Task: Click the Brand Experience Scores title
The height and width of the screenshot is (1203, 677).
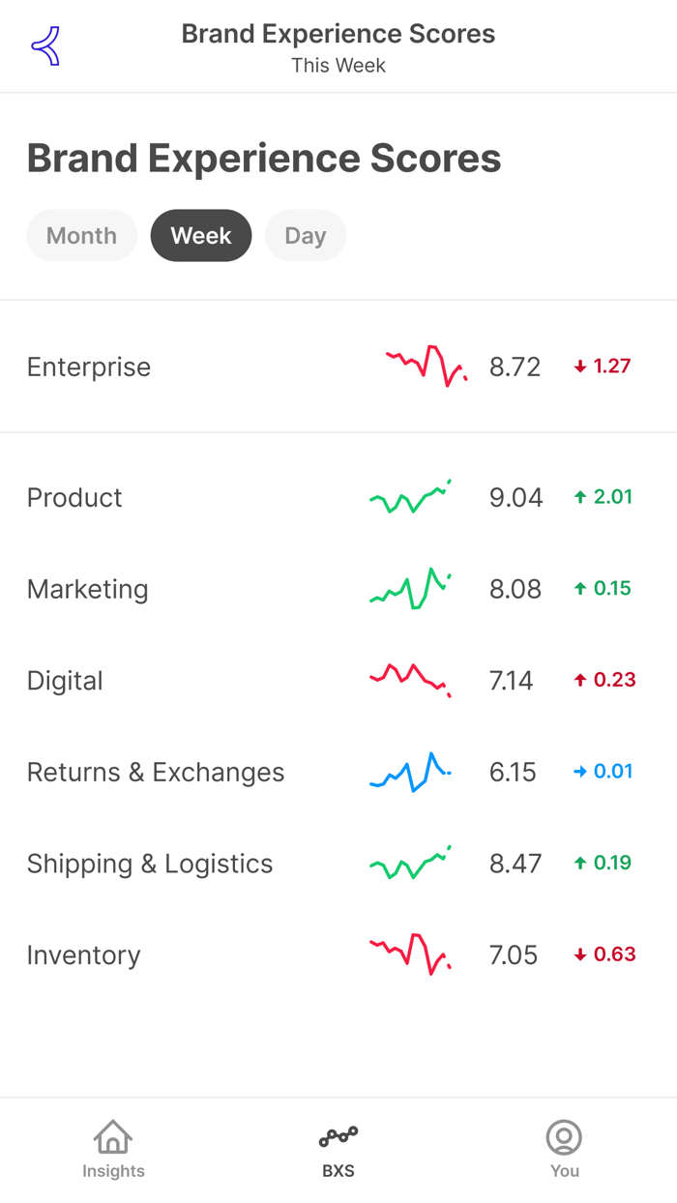Action: tap(264, 158)
